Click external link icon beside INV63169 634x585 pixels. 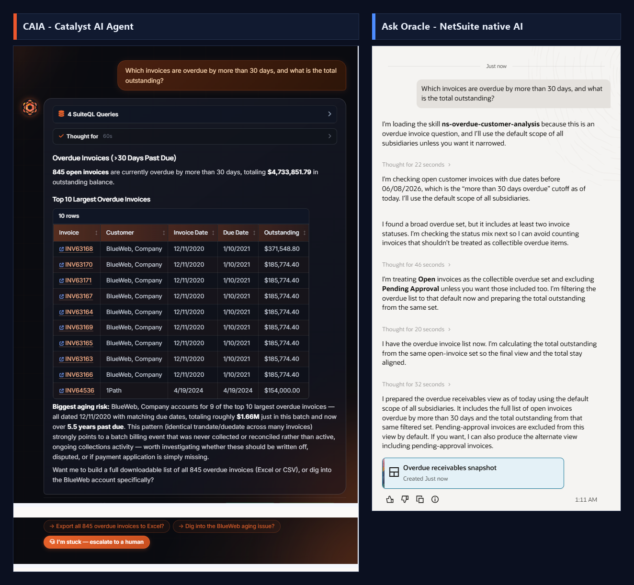pos(61,327)
